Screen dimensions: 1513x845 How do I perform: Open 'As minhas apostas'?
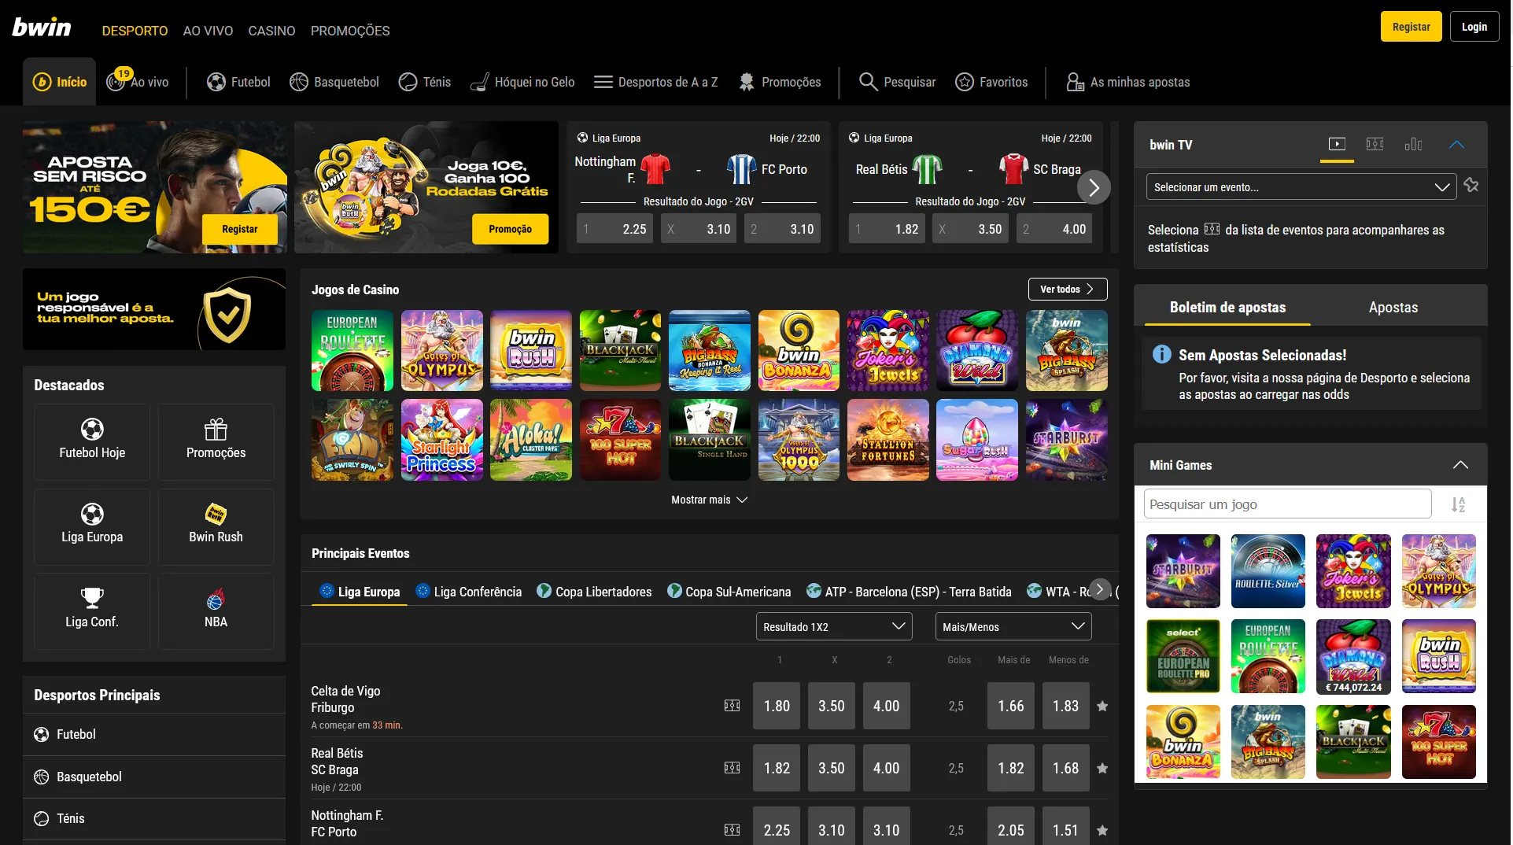1127,82
